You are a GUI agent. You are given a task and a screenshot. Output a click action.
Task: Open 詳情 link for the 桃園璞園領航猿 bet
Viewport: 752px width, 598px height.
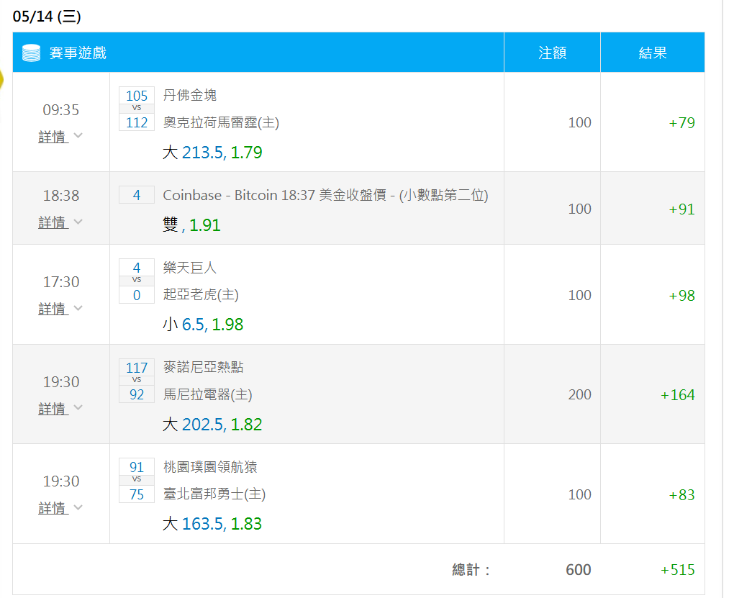point(53,508)
